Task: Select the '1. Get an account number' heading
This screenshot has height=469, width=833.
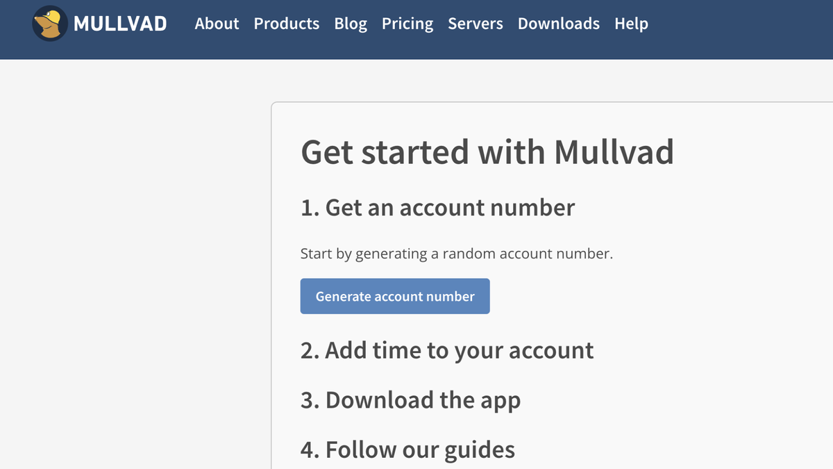Action: [x=437, y=208]
